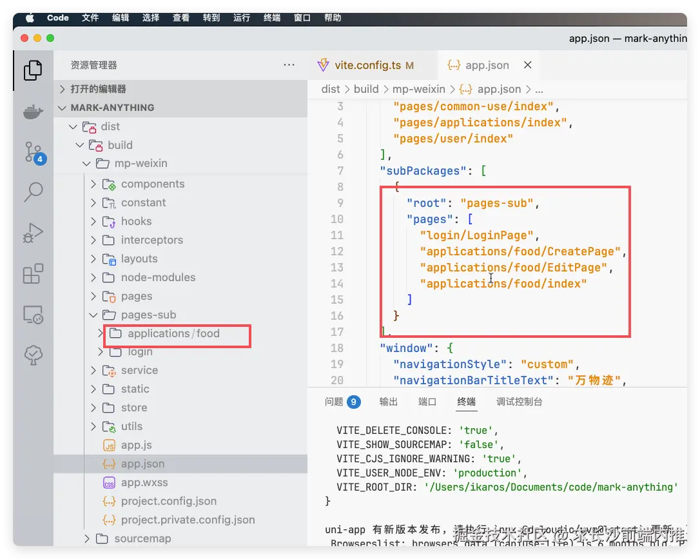Click the app.json tab's JSON braces icon

coord(454,65)
